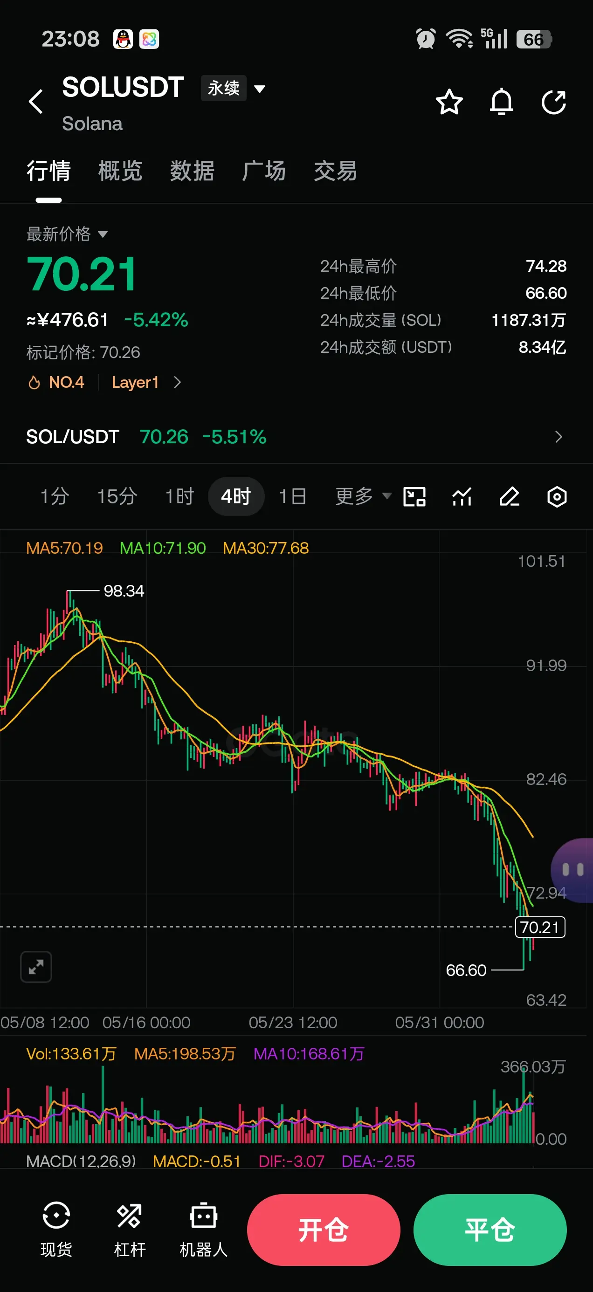593x1292 pixels.
Task: Tap the alarm clock status icon
Action: [426, 39]
